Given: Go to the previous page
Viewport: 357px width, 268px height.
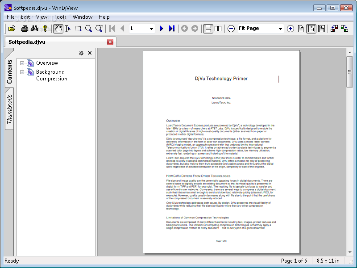Looking at the screenshot, I should (x=122, y=29).
